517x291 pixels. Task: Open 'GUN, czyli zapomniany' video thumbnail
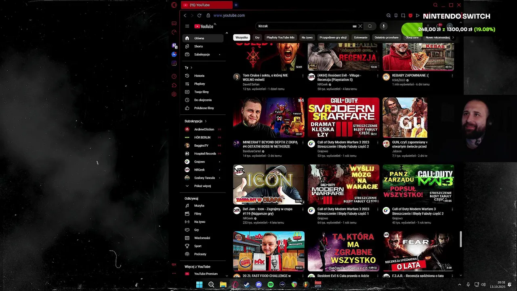click(x=405, y=117)
